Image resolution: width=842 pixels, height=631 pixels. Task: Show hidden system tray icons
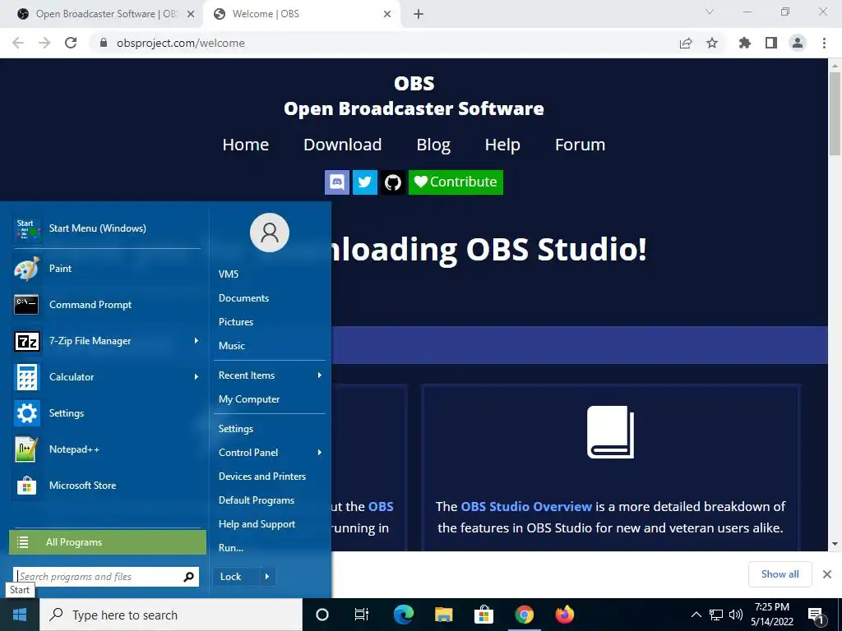pyautogui.click(x=696, y=615)
